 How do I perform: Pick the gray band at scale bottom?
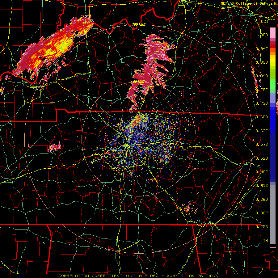point(273,215)
